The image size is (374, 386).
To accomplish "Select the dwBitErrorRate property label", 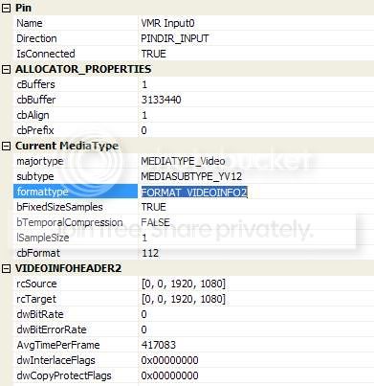I will (x=52, y=329).
